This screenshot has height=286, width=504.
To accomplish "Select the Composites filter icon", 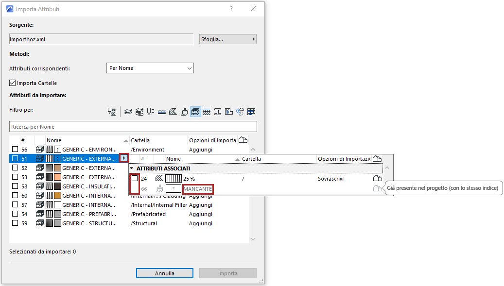I will tap(207, 111).
